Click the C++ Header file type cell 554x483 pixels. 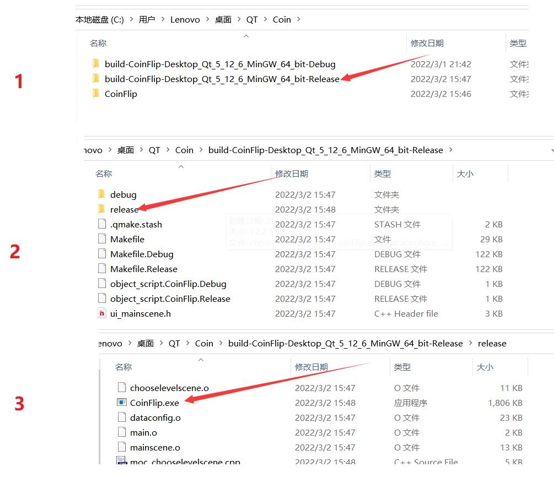pos(406,313)
